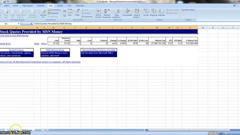
Task: Click the insert function fx button
Action: (31, 24)
